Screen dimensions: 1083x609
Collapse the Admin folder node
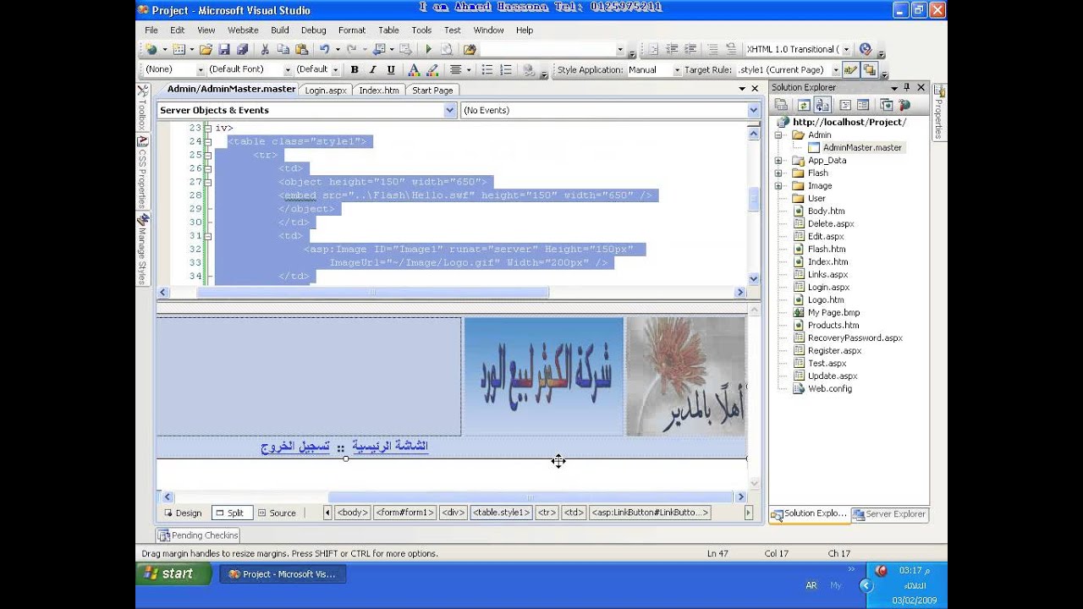[x=778, y=134]
